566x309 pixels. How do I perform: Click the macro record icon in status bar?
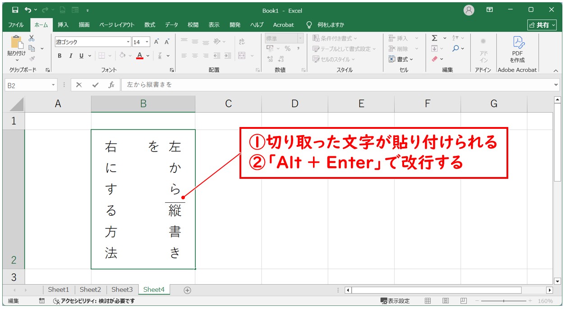[42, 301]
